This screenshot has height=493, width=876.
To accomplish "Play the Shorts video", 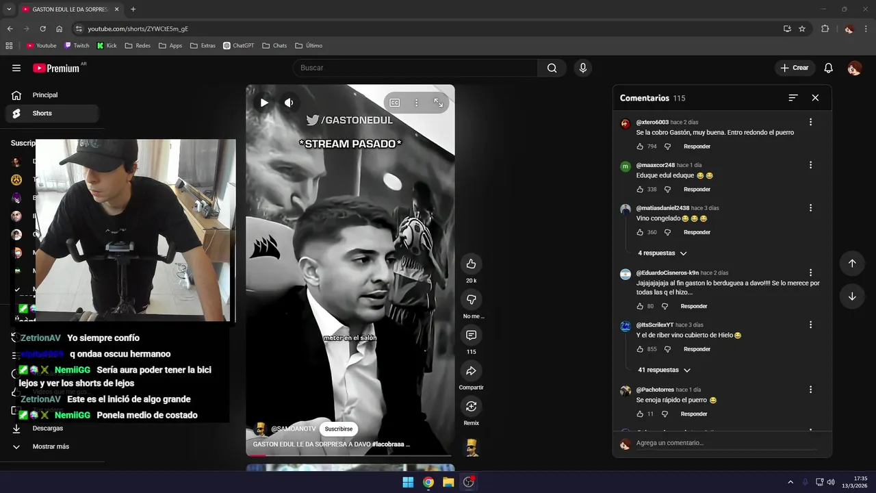I will click(x=264, y=103).
